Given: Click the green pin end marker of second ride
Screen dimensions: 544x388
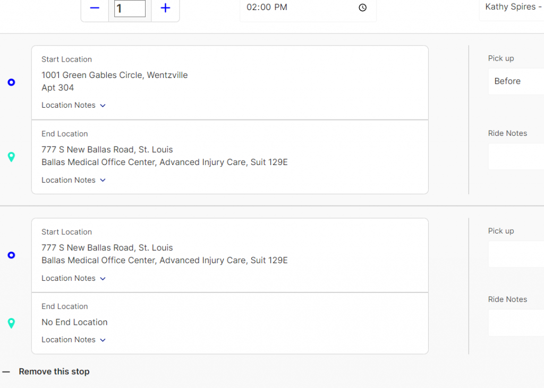Looking at the screenshot, I should pos(11,323).
